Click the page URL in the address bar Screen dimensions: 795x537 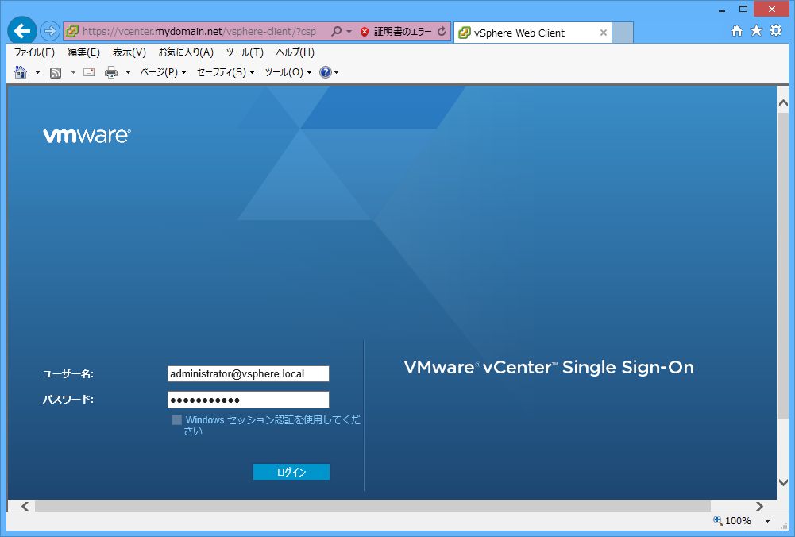click(199, 32)
